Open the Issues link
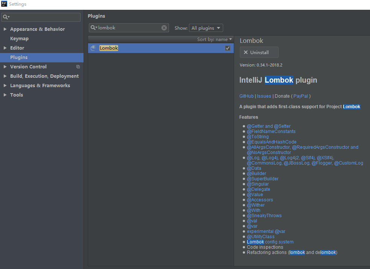Screen dimensions: 370x269 point(264,96)
